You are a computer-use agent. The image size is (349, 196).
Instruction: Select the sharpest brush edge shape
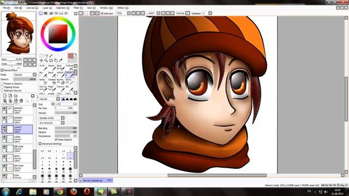click(x=63, y=99)
